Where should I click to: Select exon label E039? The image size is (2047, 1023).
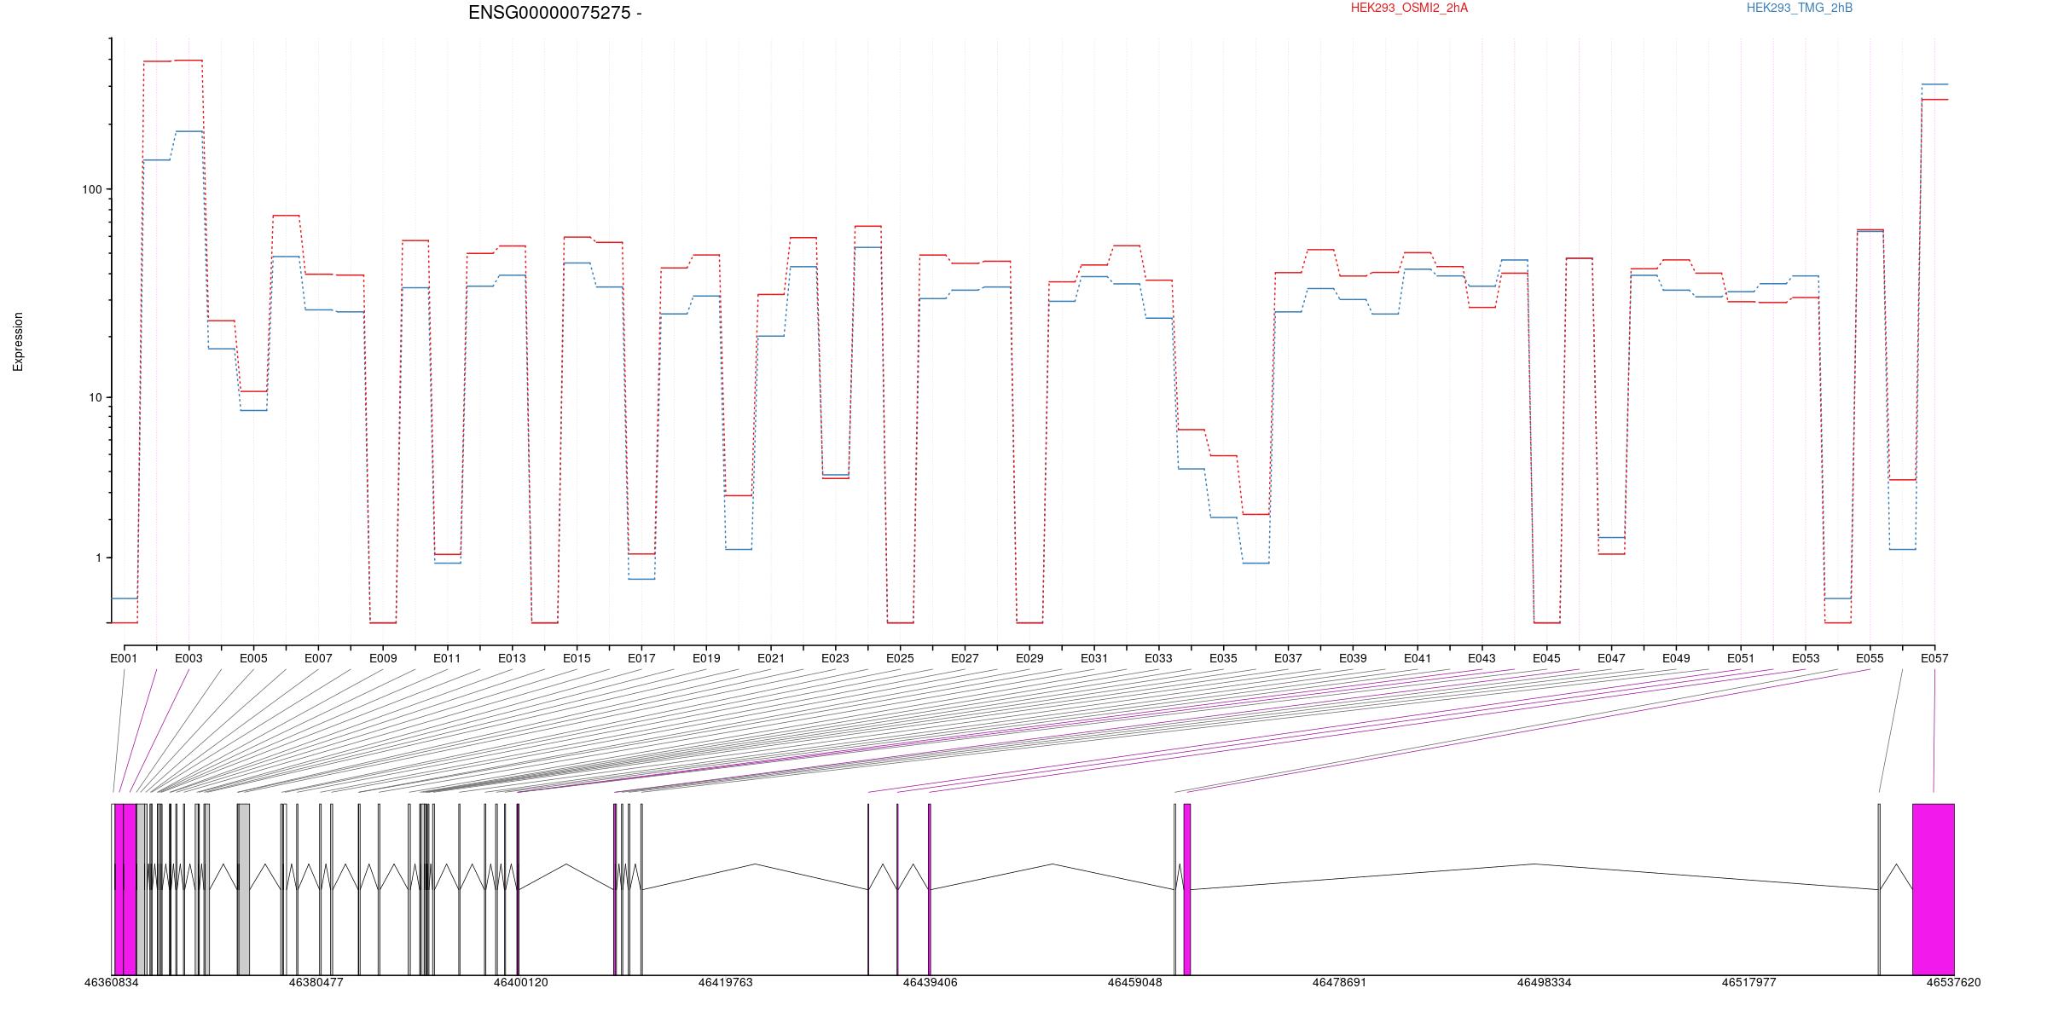1353,658
